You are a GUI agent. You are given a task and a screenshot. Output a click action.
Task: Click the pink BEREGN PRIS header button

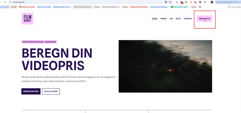[x=205, y=19]
